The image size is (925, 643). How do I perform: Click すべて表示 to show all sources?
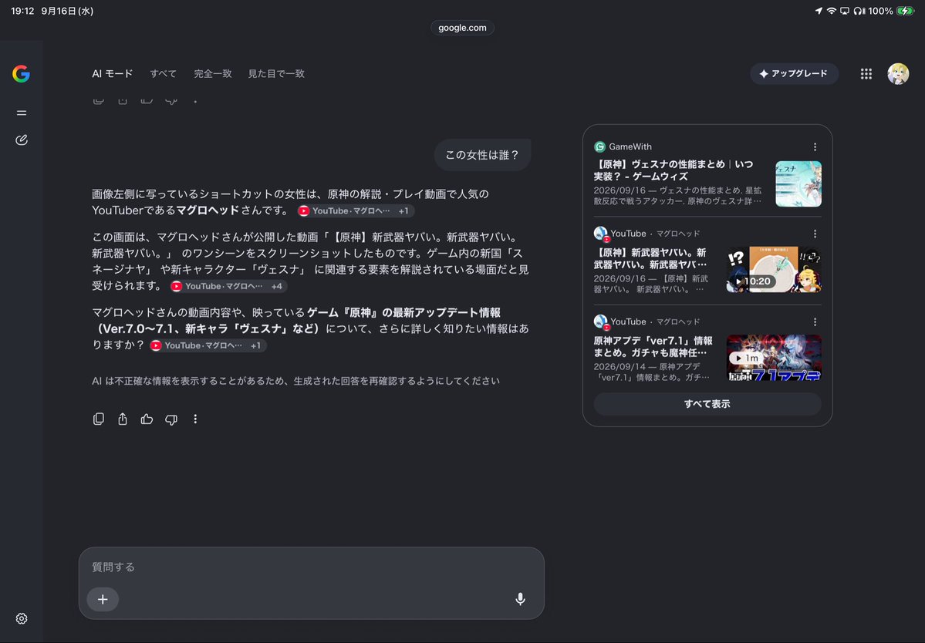[707, 404]
